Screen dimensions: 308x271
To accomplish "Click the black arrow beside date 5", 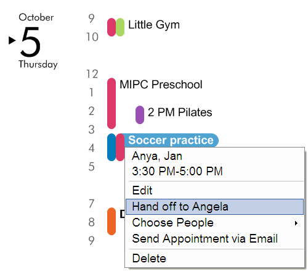I will point(12,40).
